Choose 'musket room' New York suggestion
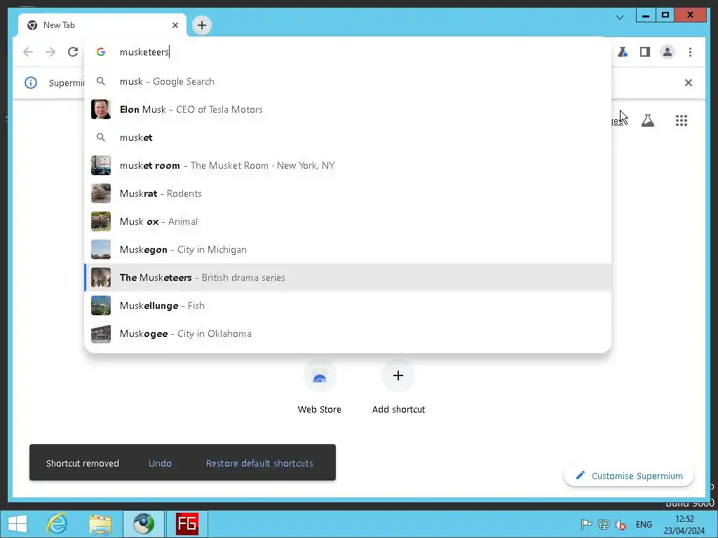This screenshot has width=718, height=538. click(x=348, y=165)
